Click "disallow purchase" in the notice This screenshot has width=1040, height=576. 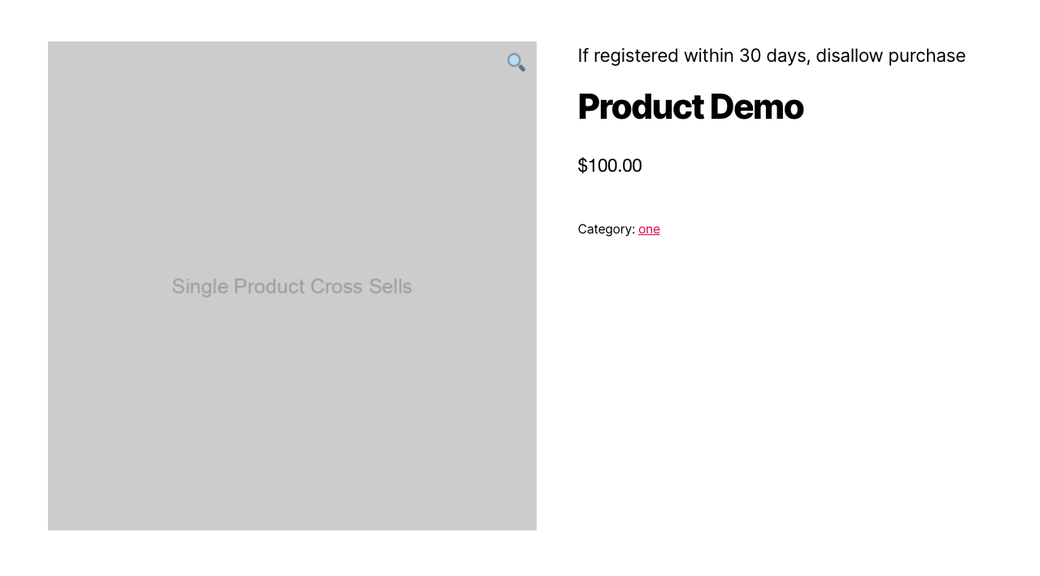(x=890, y=55)
